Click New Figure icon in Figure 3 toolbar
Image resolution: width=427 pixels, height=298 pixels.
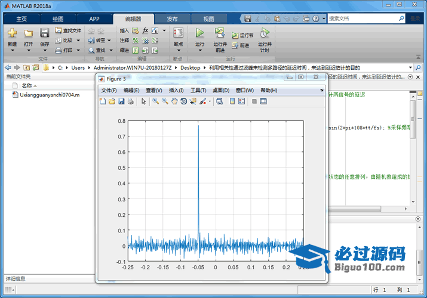click(103, 101)
